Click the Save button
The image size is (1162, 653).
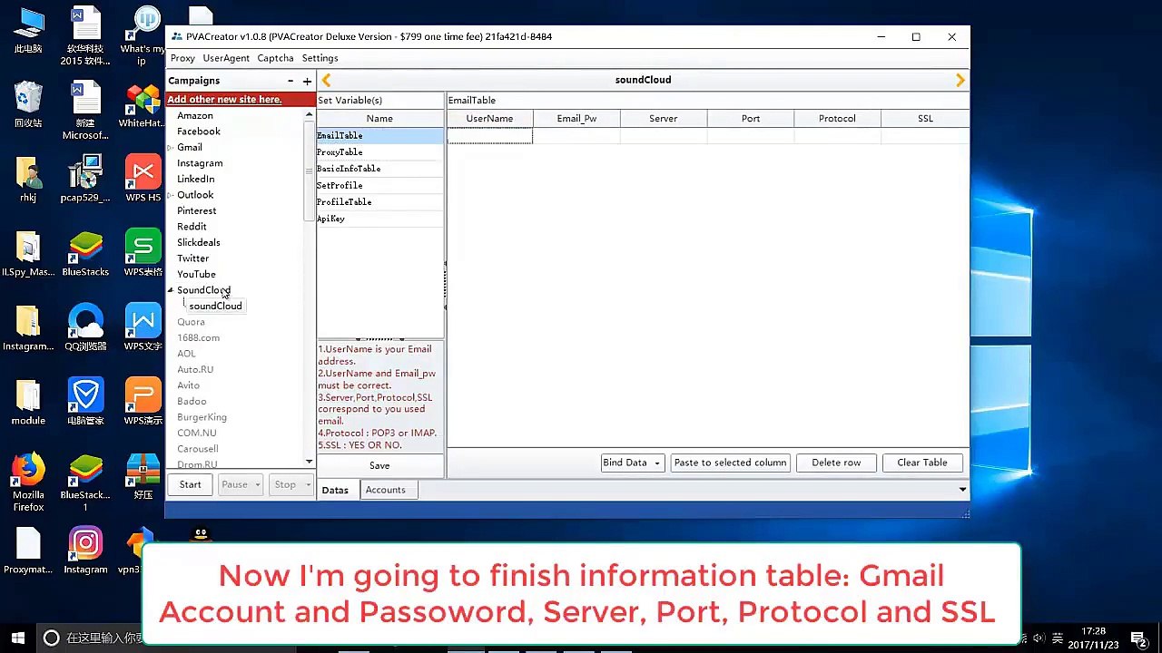379,465
